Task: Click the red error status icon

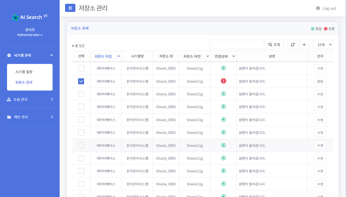Action: coord(223,81)
